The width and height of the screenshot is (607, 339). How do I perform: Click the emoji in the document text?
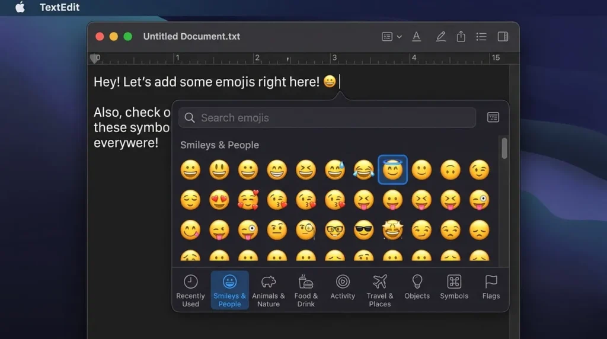click(330, 81)
